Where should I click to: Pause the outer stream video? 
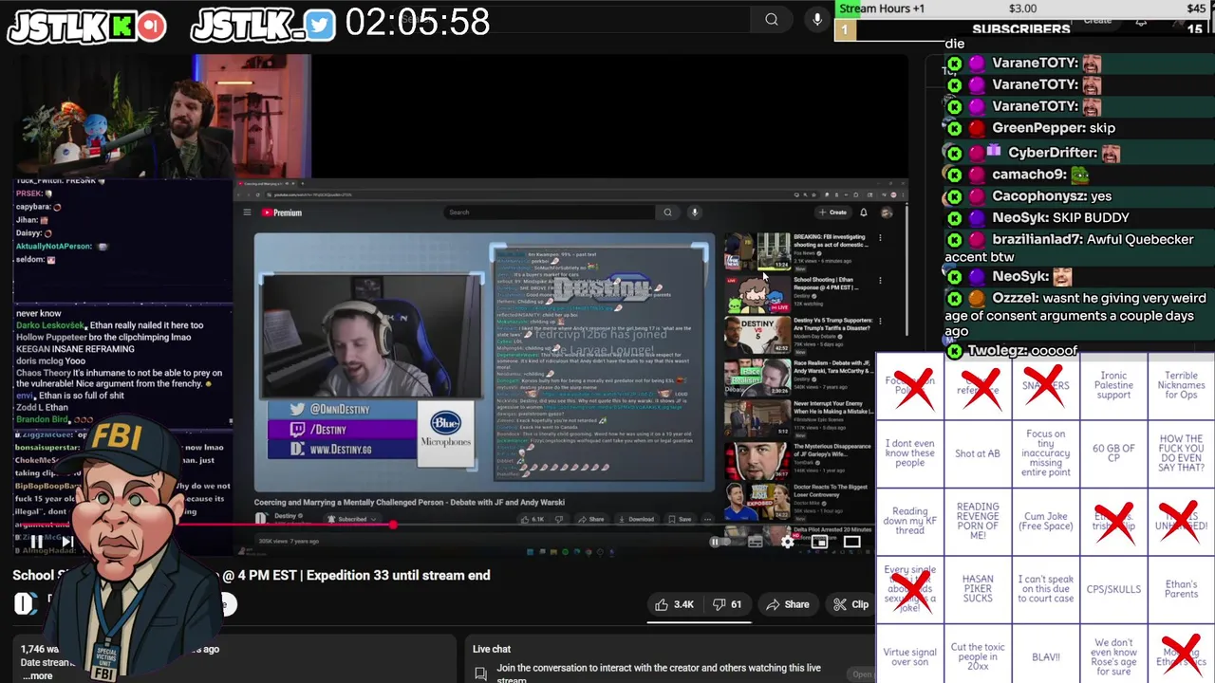tap(35, 543)
